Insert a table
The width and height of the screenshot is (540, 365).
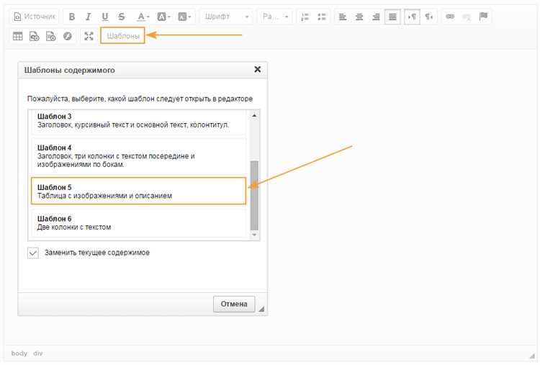pos(17,36)
